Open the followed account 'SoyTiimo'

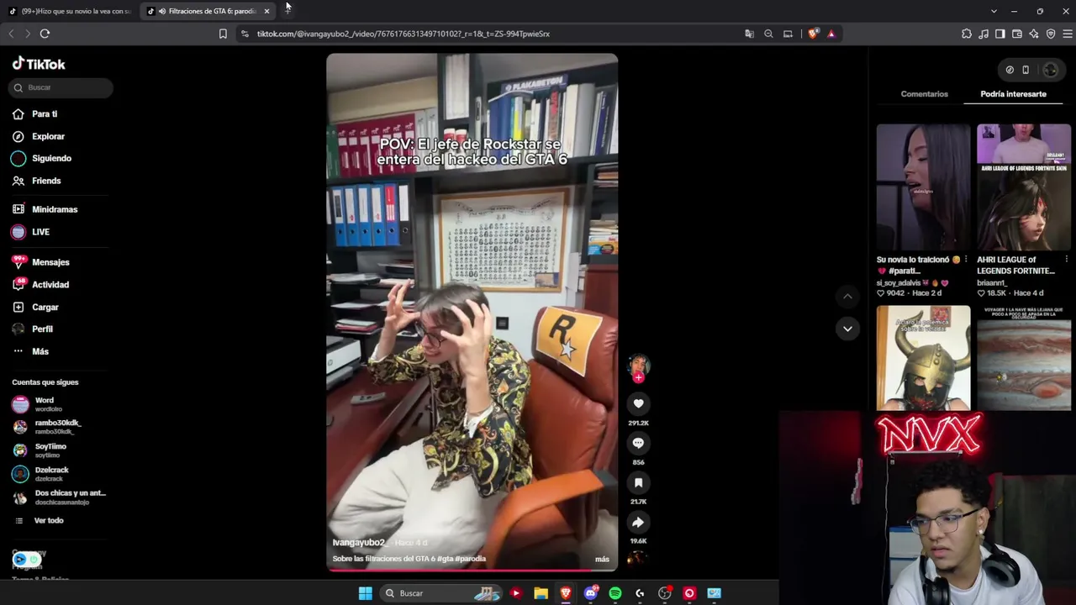[x=59, y=450]
